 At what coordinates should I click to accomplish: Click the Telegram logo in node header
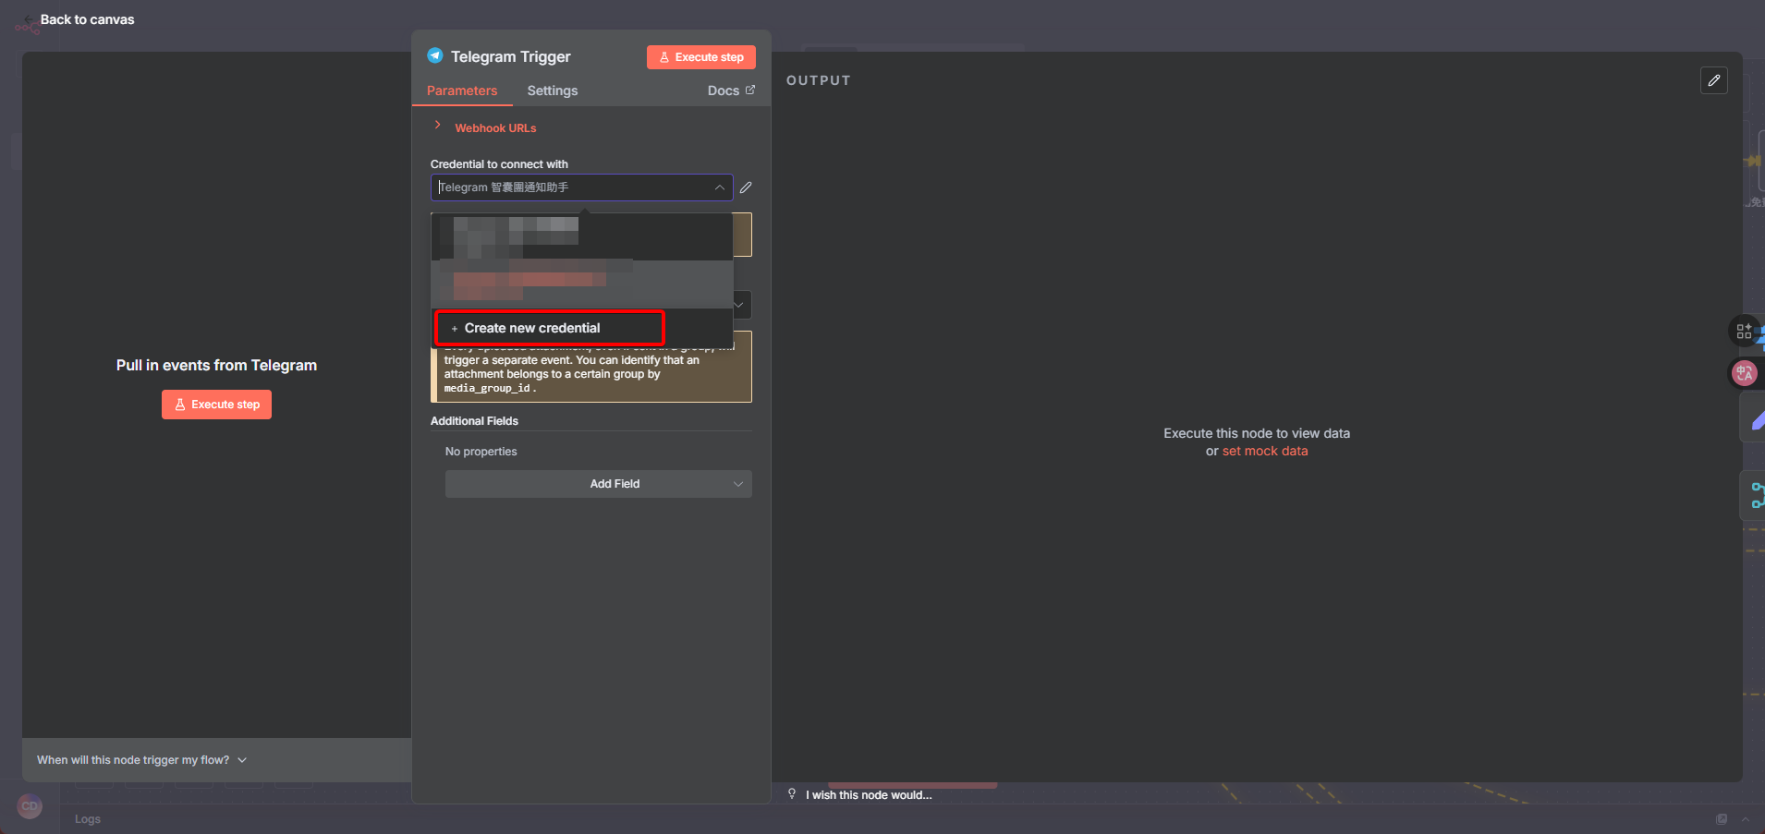pos(435,56)
